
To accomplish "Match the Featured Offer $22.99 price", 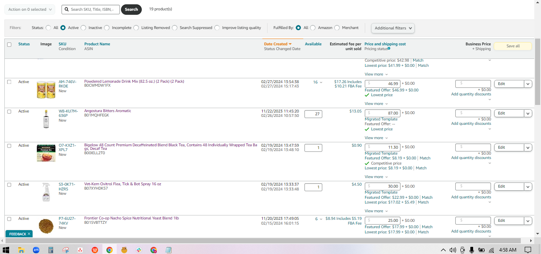I will pos(427,198).
